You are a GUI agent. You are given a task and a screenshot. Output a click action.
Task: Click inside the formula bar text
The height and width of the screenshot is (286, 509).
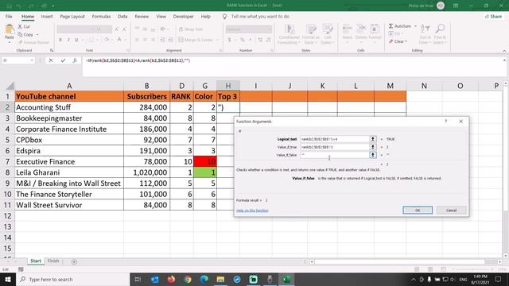(138, 60)
